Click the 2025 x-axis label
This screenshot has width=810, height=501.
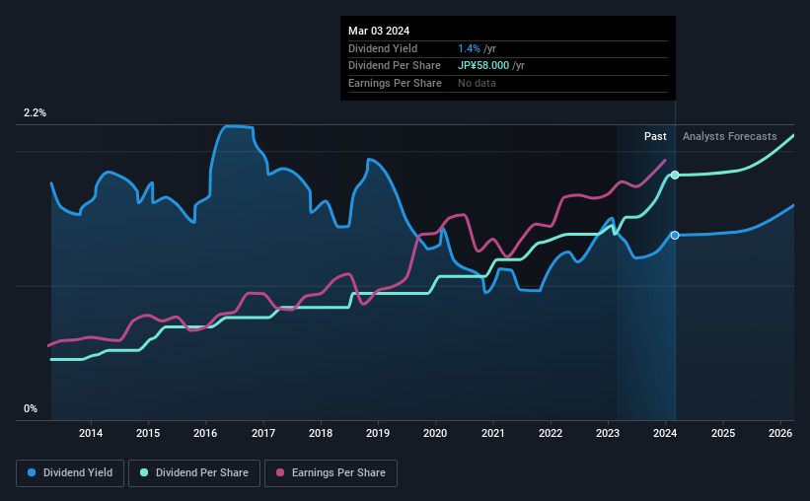pyautogui.click(x=723, y=433)
